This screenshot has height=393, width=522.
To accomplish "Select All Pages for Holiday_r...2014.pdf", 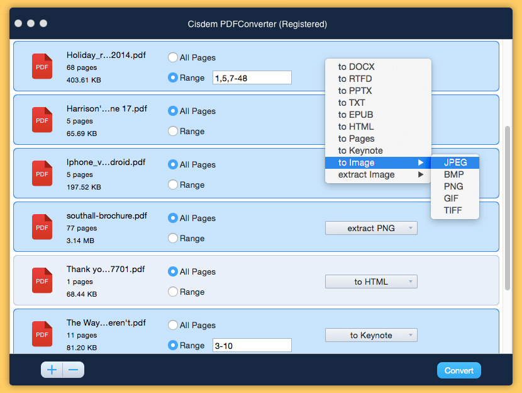I will [173, 57].
